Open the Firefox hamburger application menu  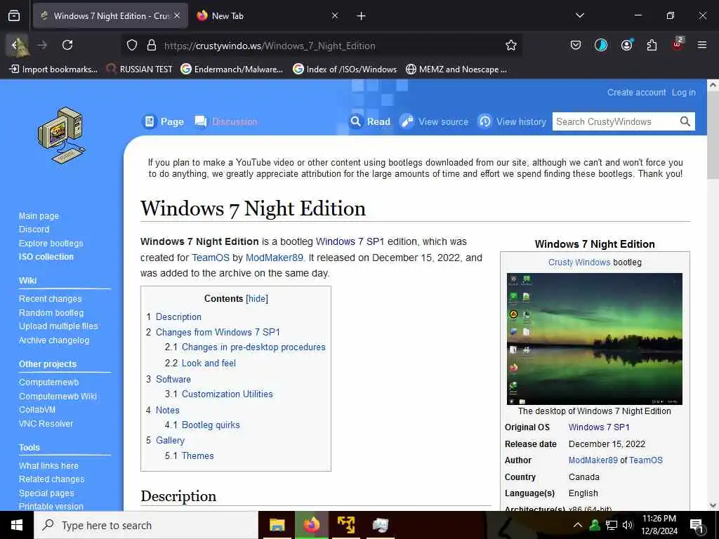click(702, 45)
